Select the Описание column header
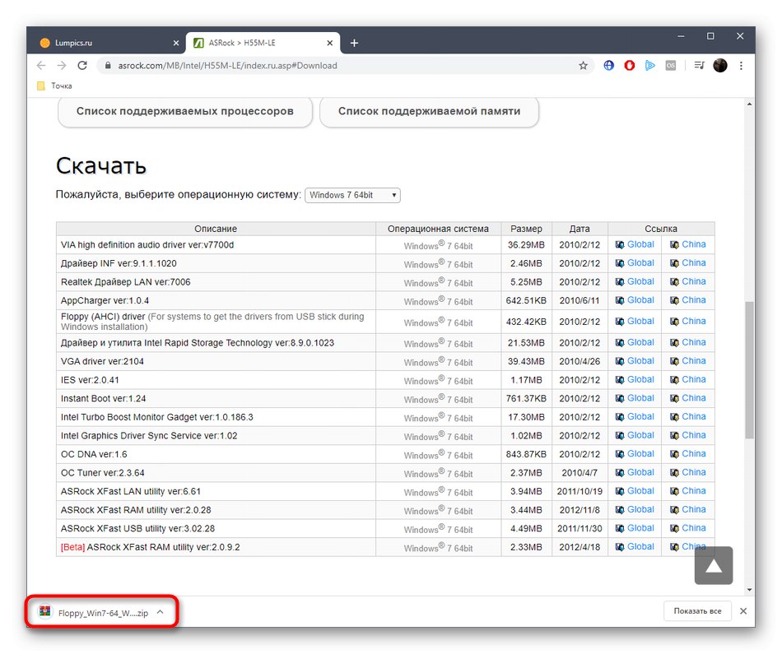Viewport: 782px width, 654px height. coord(216,229)
